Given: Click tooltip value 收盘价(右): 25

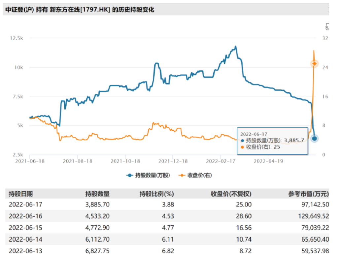Looking at the screenshot, I should point(260,147).
